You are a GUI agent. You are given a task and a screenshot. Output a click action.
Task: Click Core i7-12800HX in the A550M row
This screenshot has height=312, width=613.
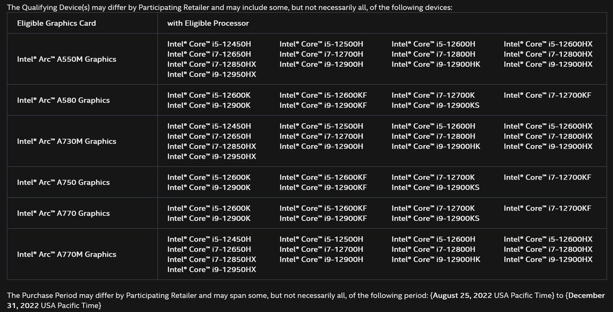click(x=548, y=54)
